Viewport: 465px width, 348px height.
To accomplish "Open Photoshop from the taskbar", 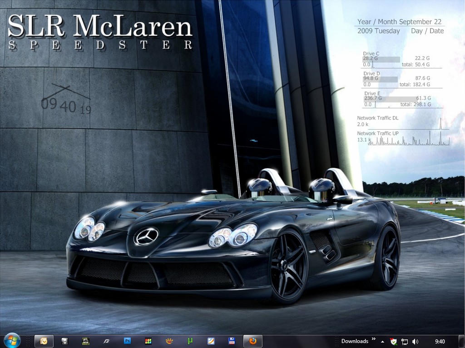I will (127, 341).
